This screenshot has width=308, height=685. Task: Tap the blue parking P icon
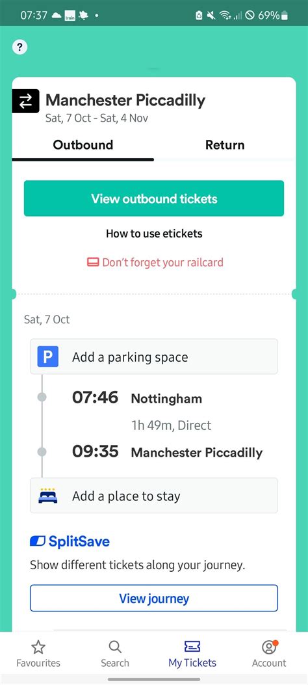tap(48, 357)
